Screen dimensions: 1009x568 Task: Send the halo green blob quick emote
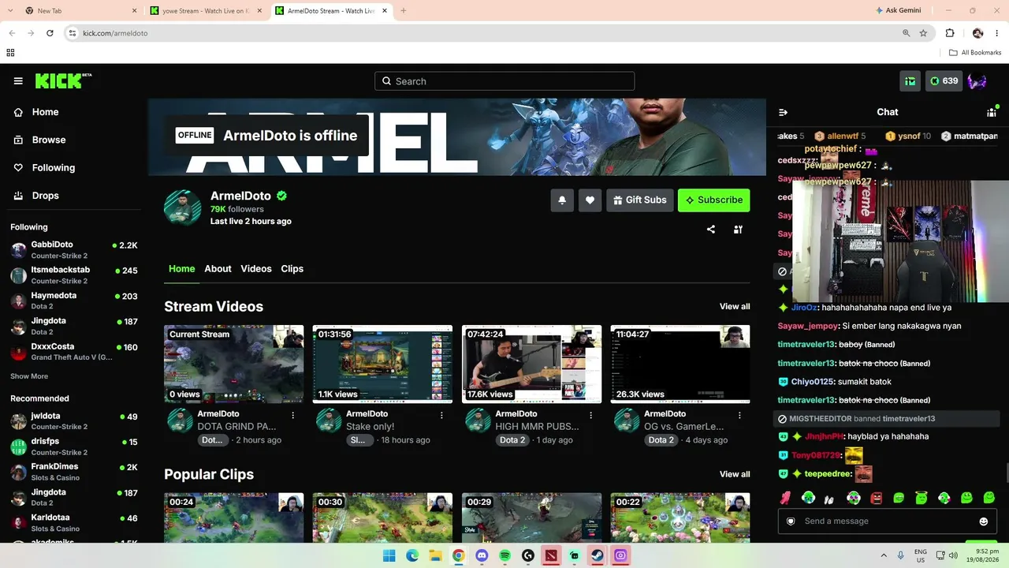[922, 498]
